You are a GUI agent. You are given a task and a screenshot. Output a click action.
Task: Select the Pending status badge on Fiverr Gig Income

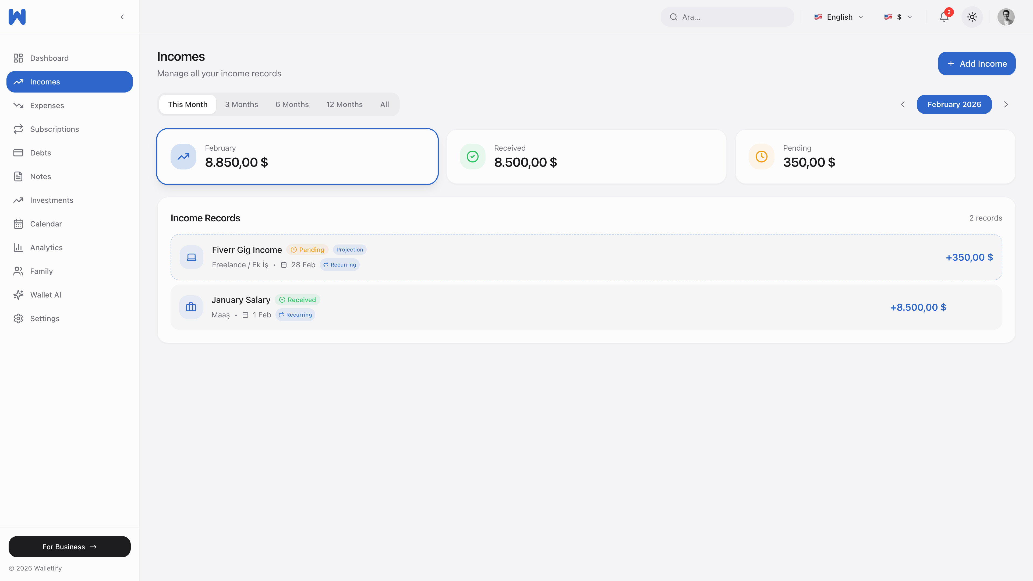click(307, 249)
